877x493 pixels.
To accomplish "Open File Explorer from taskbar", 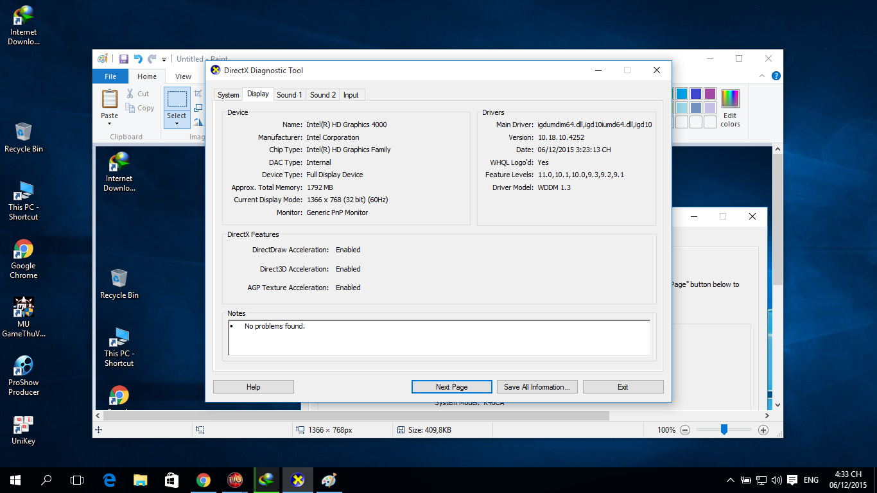I will click(141, 480).
